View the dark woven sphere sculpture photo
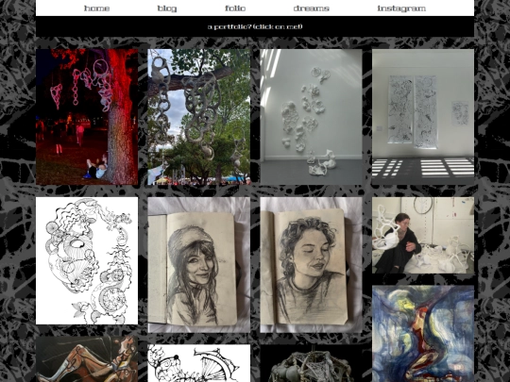Viewport: 510px width, 382px height. pos(311,363)
